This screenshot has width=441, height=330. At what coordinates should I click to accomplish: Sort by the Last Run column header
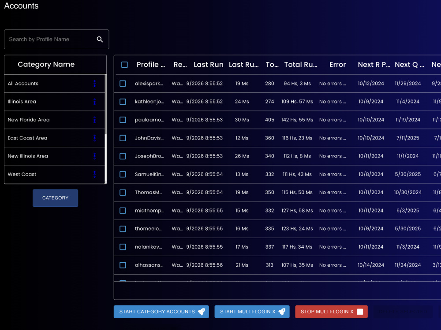coord(209,65)
